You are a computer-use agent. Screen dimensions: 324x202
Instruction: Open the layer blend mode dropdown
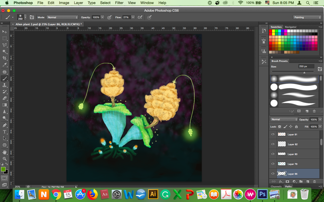[284, 119]
